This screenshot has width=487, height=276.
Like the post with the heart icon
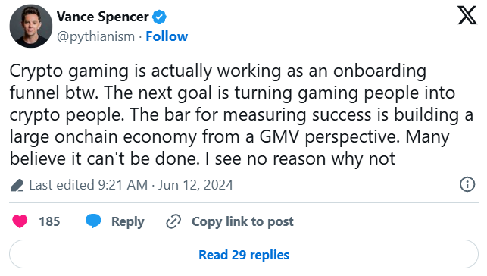pyautogui.click(x=20, y=221)
